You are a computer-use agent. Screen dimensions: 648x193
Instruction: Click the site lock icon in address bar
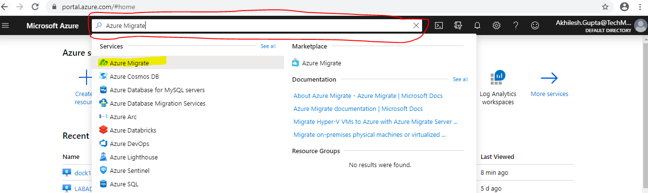coord(54,7)
